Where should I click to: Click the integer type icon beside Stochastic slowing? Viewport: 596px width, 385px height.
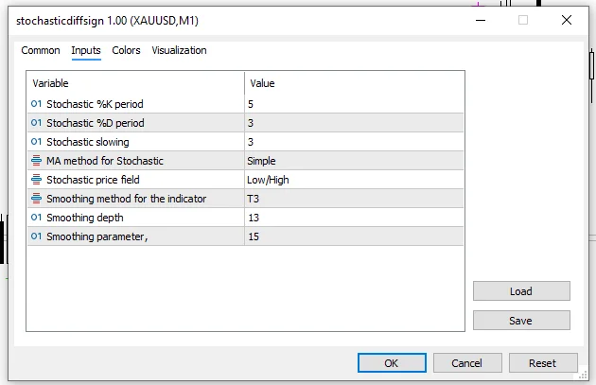(36, 142)
